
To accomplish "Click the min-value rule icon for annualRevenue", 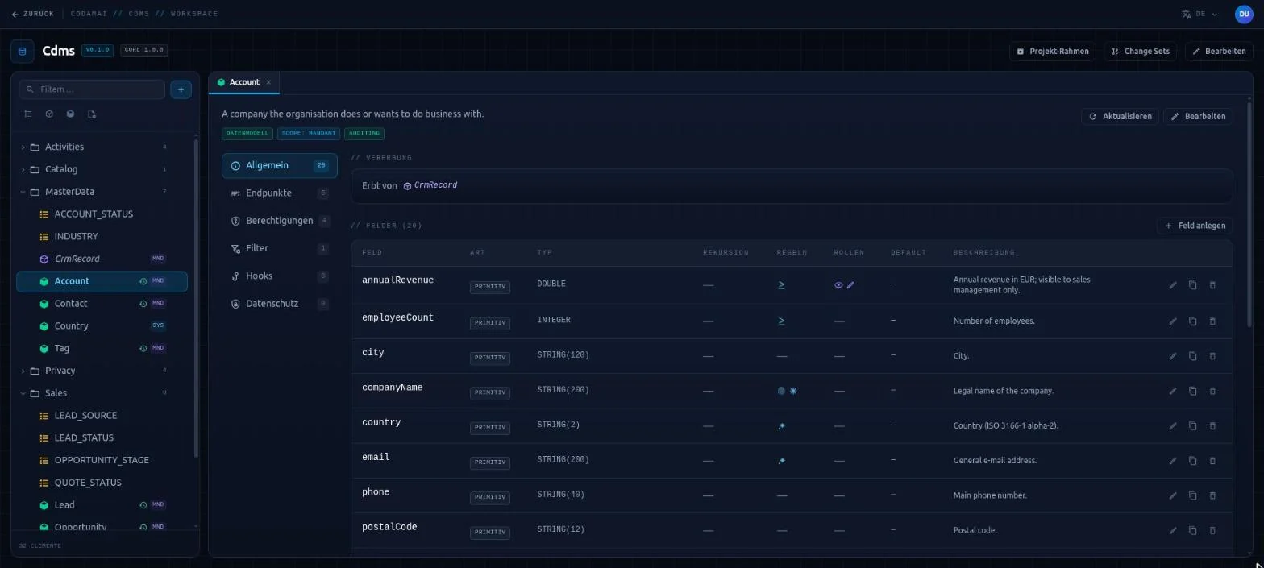I will click(x=781, y=285).
